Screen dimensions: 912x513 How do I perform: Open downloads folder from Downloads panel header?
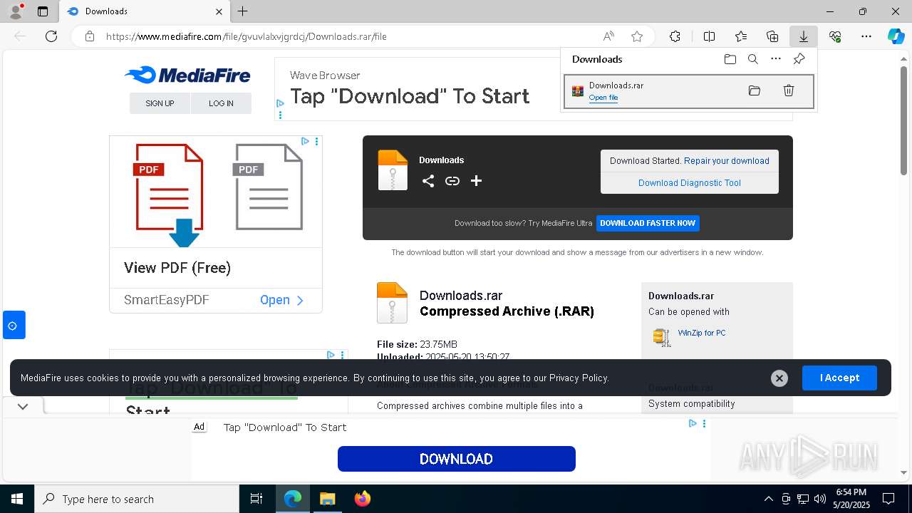730,59
